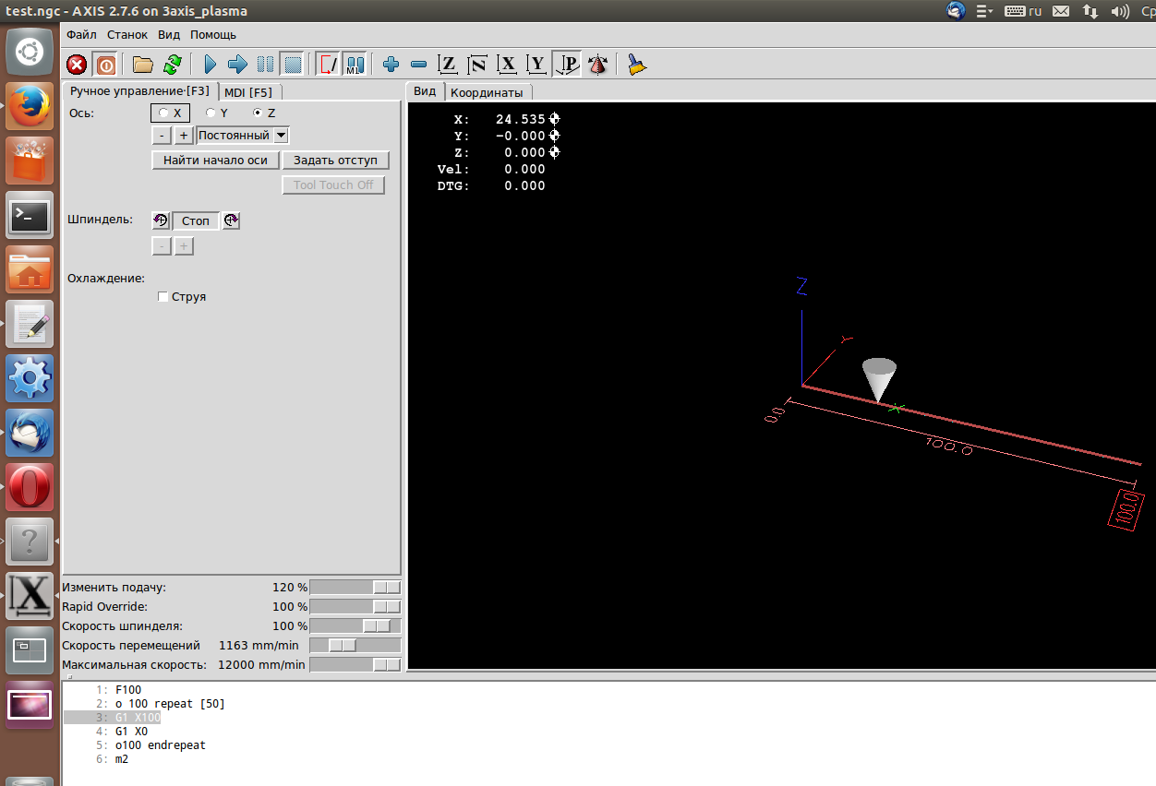Enable the Струя coolant checkbox

[x=182, y=297]
